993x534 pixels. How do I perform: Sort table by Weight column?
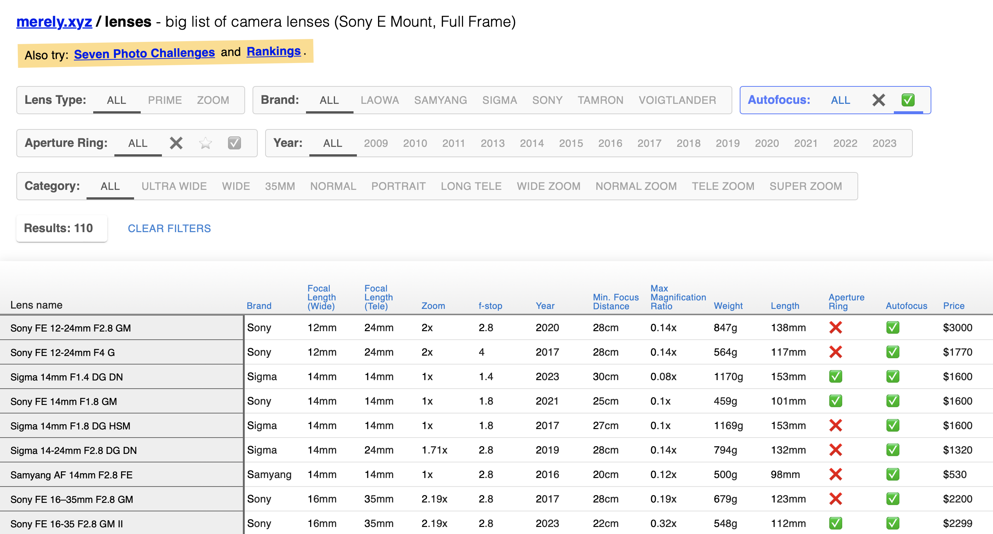tap(728, 306)
